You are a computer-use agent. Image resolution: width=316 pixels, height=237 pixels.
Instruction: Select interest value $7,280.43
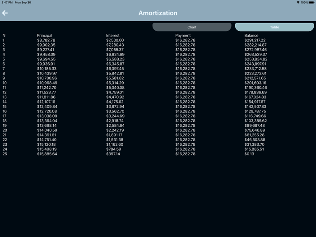(115, 45)
